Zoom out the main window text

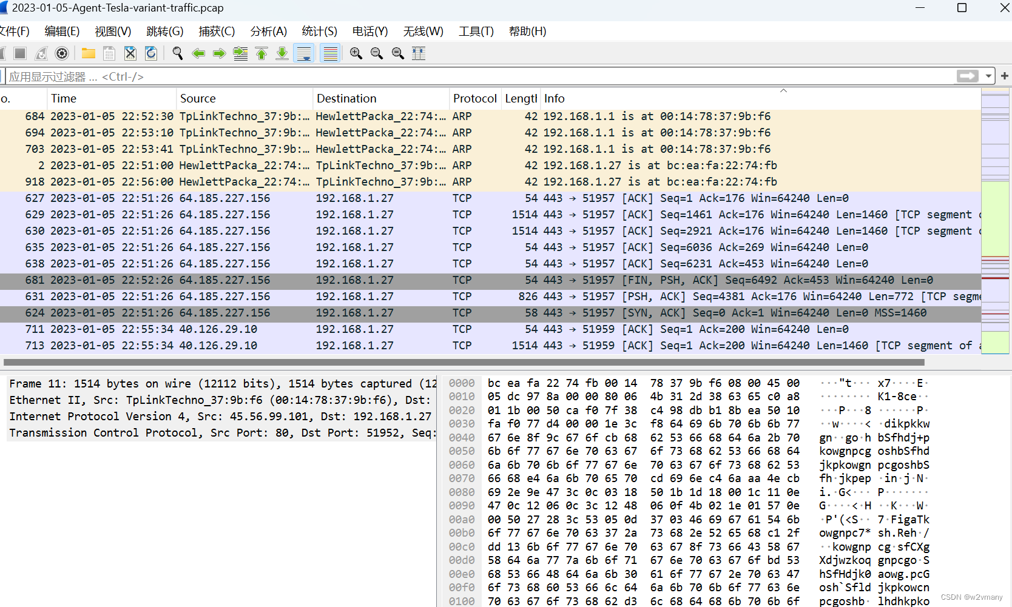[x=377, y=53]
